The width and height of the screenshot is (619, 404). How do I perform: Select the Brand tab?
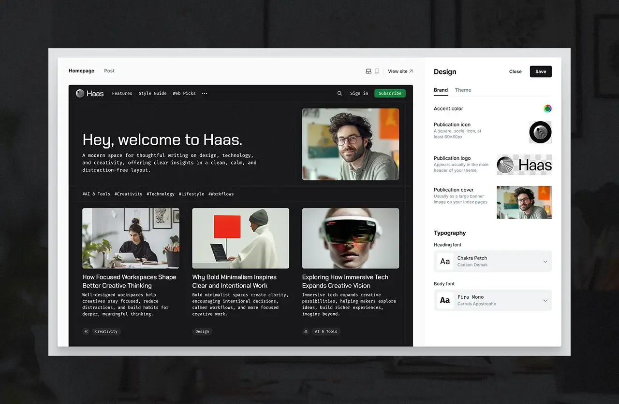click(x=441, y=90)
